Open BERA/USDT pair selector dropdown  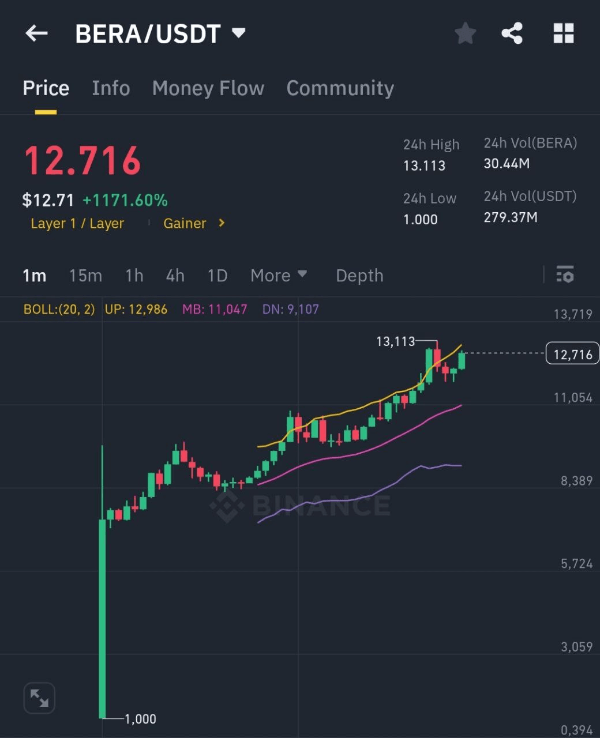238,33
